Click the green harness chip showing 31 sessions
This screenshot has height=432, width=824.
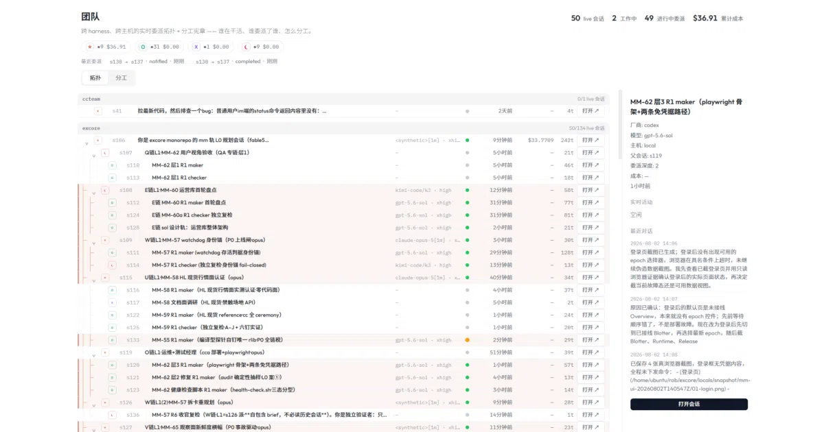[x=159, y=47]
